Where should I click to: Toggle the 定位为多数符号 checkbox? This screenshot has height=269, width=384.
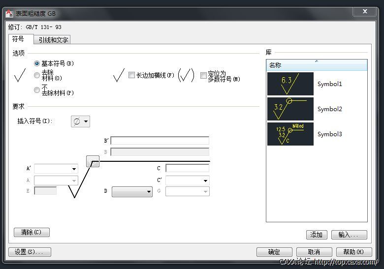point(203,76)
